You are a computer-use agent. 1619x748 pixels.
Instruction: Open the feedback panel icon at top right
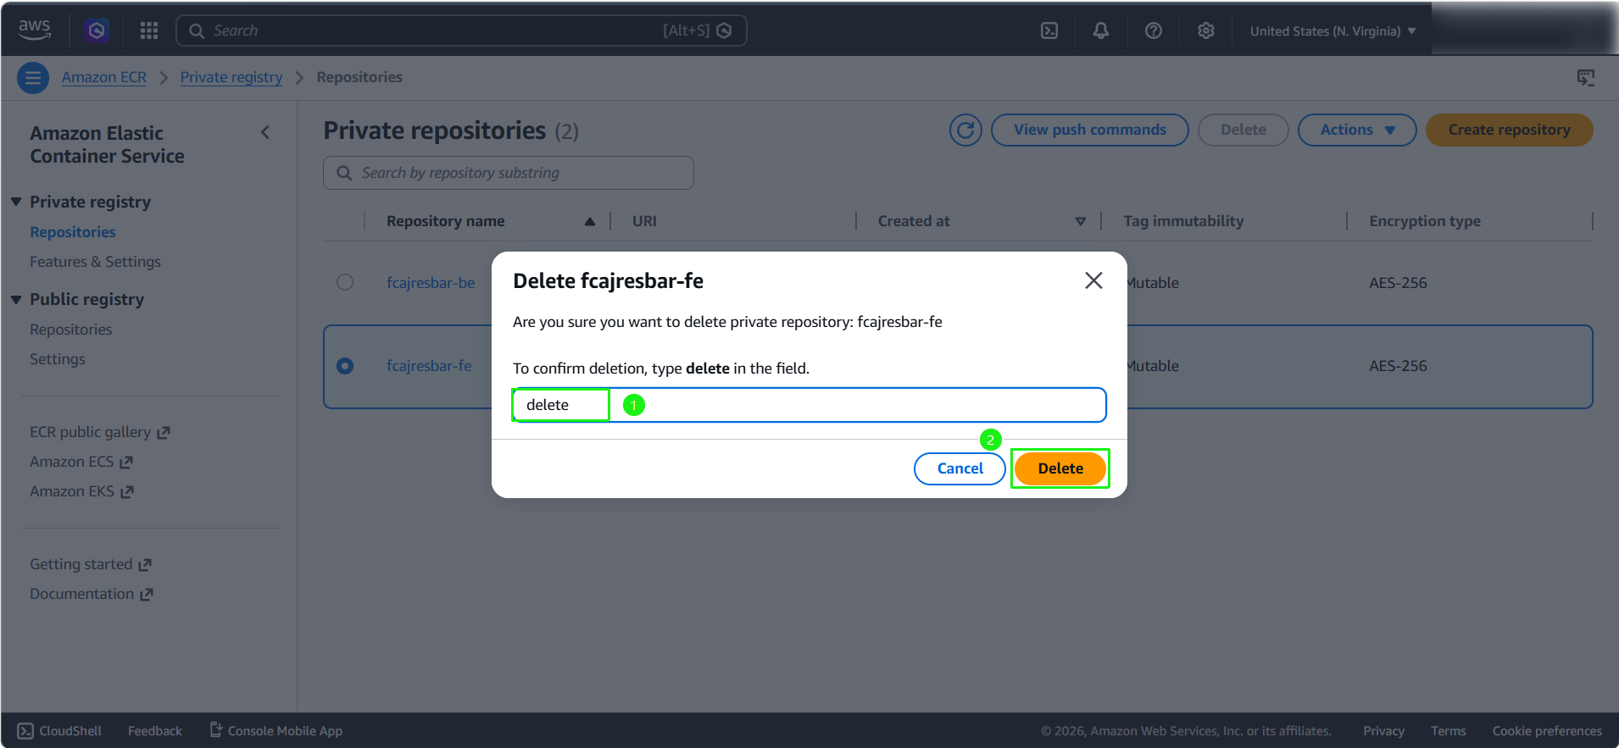(1586, 78)
